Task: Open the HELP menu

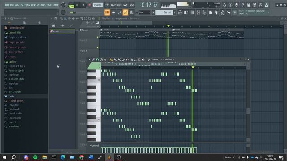Action: (x=56, y=5)
